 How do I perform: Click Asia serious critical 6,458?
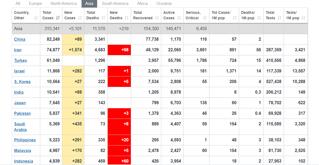202,28
